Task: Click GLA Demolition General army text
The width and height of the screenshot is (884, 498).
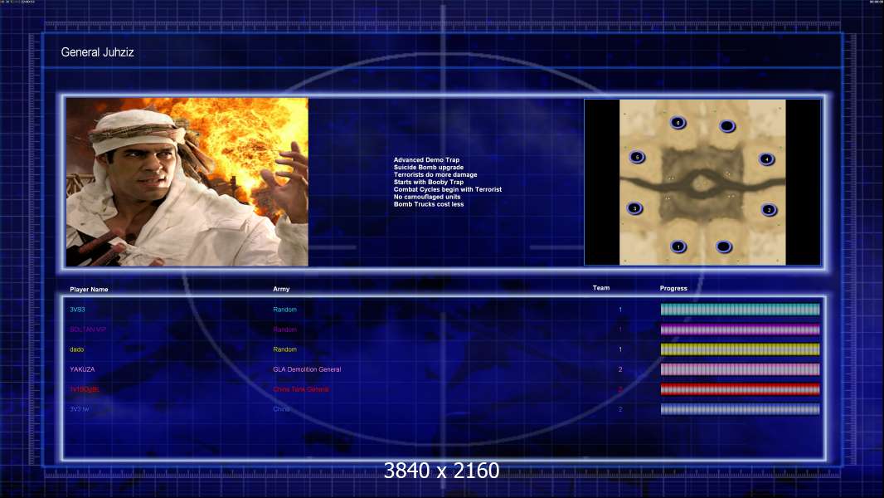Action: pos(307,369)
